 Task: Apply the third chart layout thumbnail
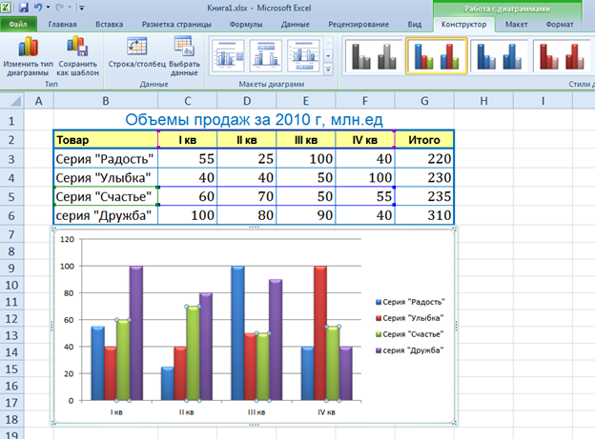click(305, 55)
